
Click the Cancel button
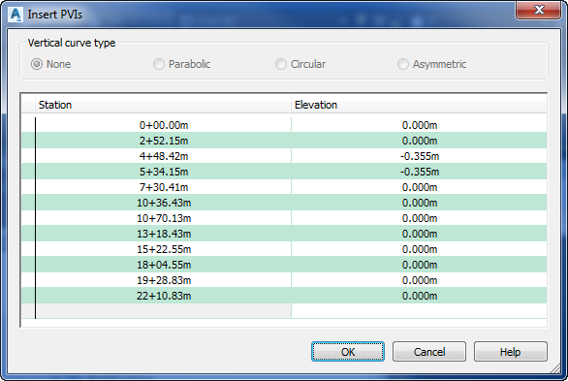pyautogui.click(x=429, y=351)
